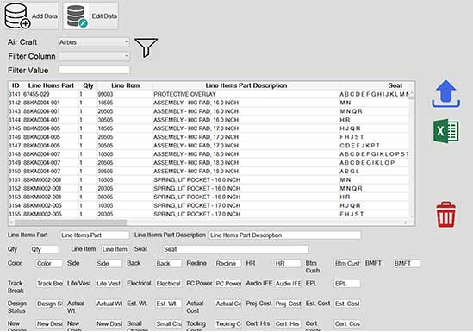
Task: Click the Actual Wt input field
Action: coord(109,304)
